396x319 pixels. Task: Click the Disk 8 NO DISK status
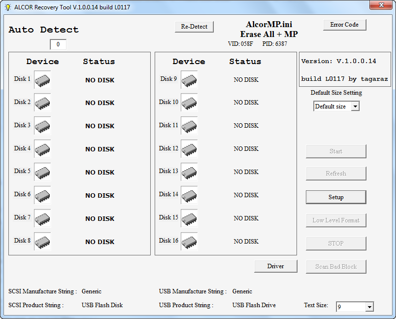(x=100, y=242)
